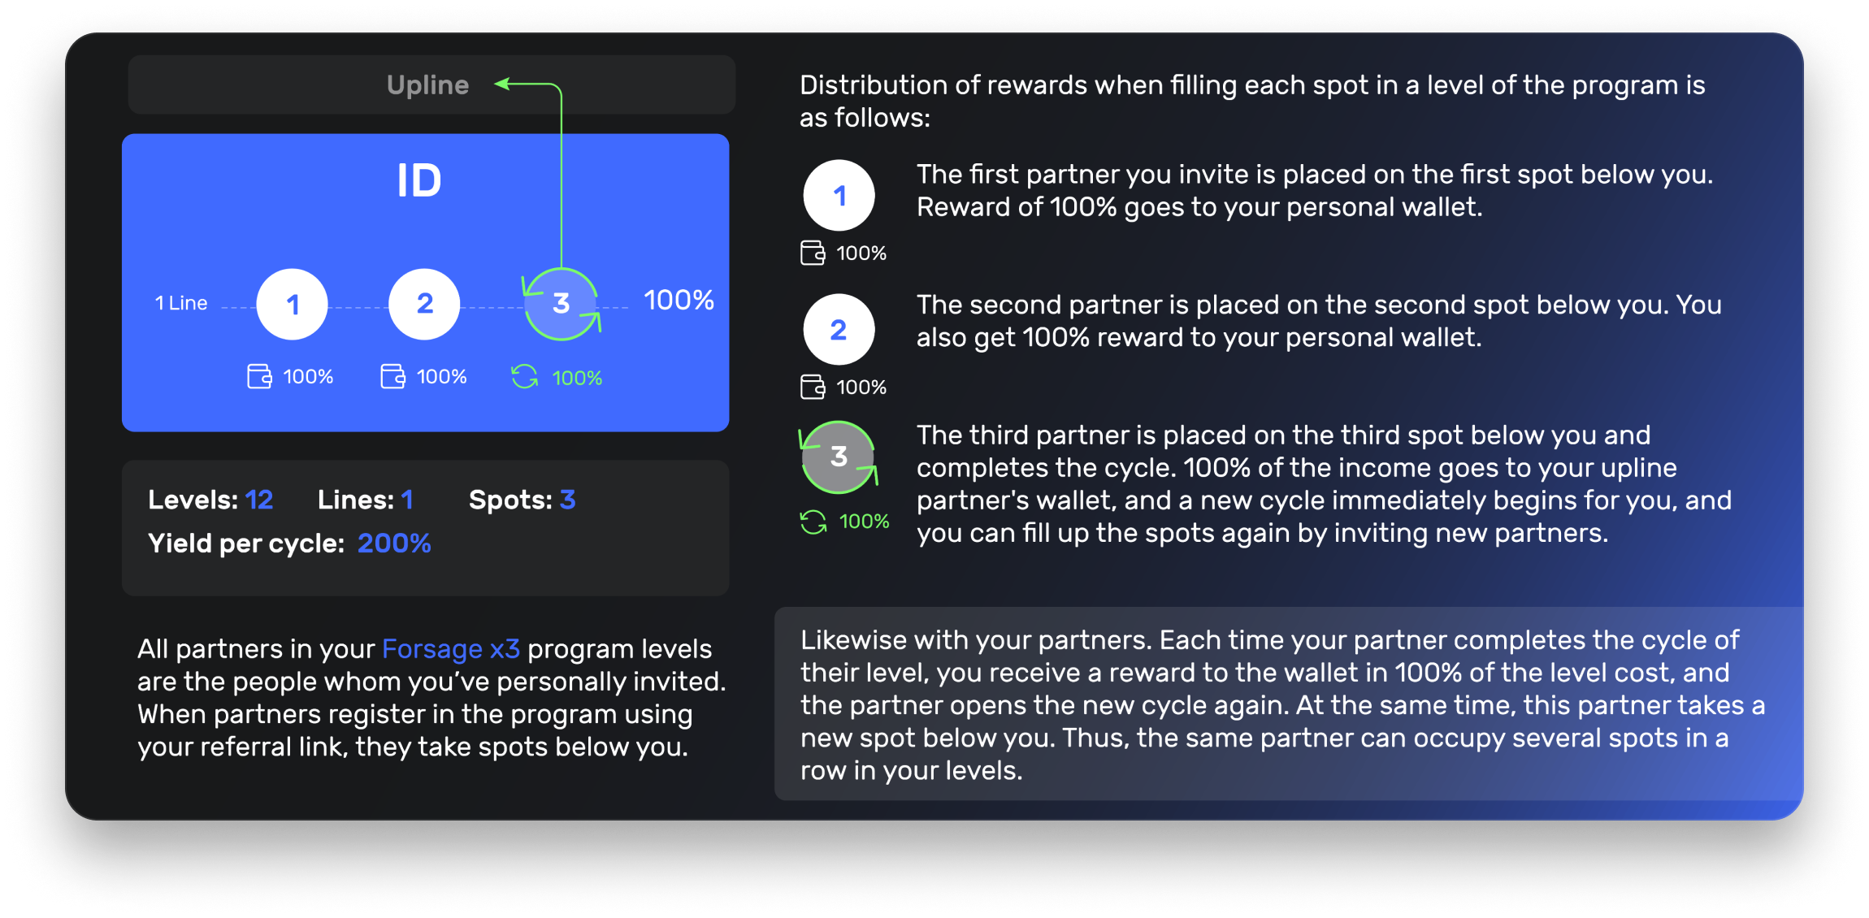Click the white circle 1 beside first partner text
Image resolution: width=1869 pixels, height=918 pixels.
[x=839, y=196]
